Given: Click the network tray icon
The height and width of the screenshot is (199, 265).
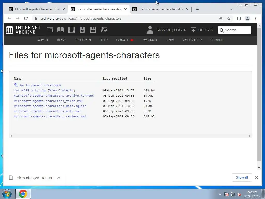Looking at the screenshot, I should point(233,194).
